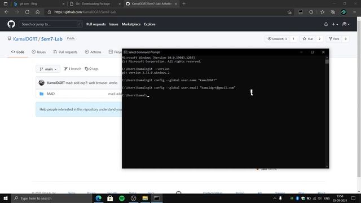Click the taskbar Type here to search box

[51, 198]
